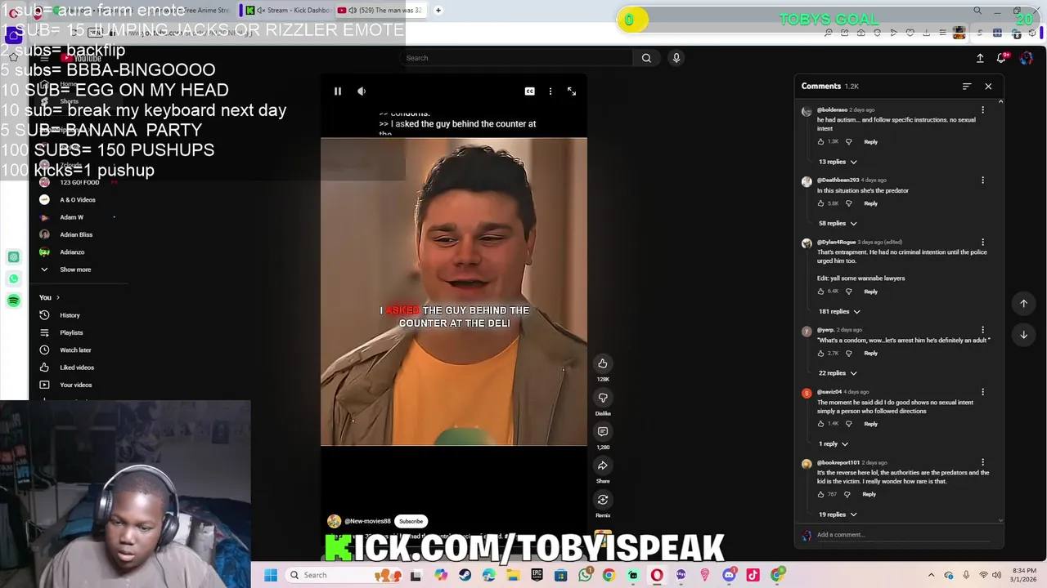The image size is (1047, 588).
Task: Open a new browser tab
Action: coord(438,11)
